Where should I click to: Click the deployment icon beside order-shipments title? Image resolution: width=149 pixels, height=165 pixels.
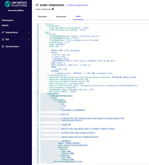tap(37, 5)
